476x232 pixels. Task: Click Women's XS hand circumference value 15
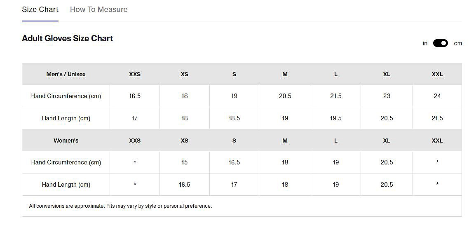(184, 162)
